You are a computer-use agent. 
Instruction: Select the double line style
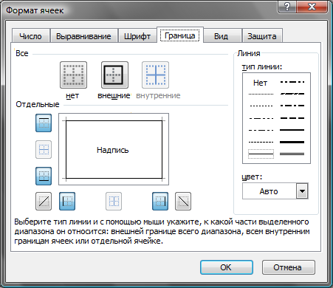click(x=292, y=154)
